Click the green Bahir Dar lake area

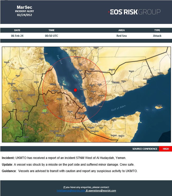point(45,112)
